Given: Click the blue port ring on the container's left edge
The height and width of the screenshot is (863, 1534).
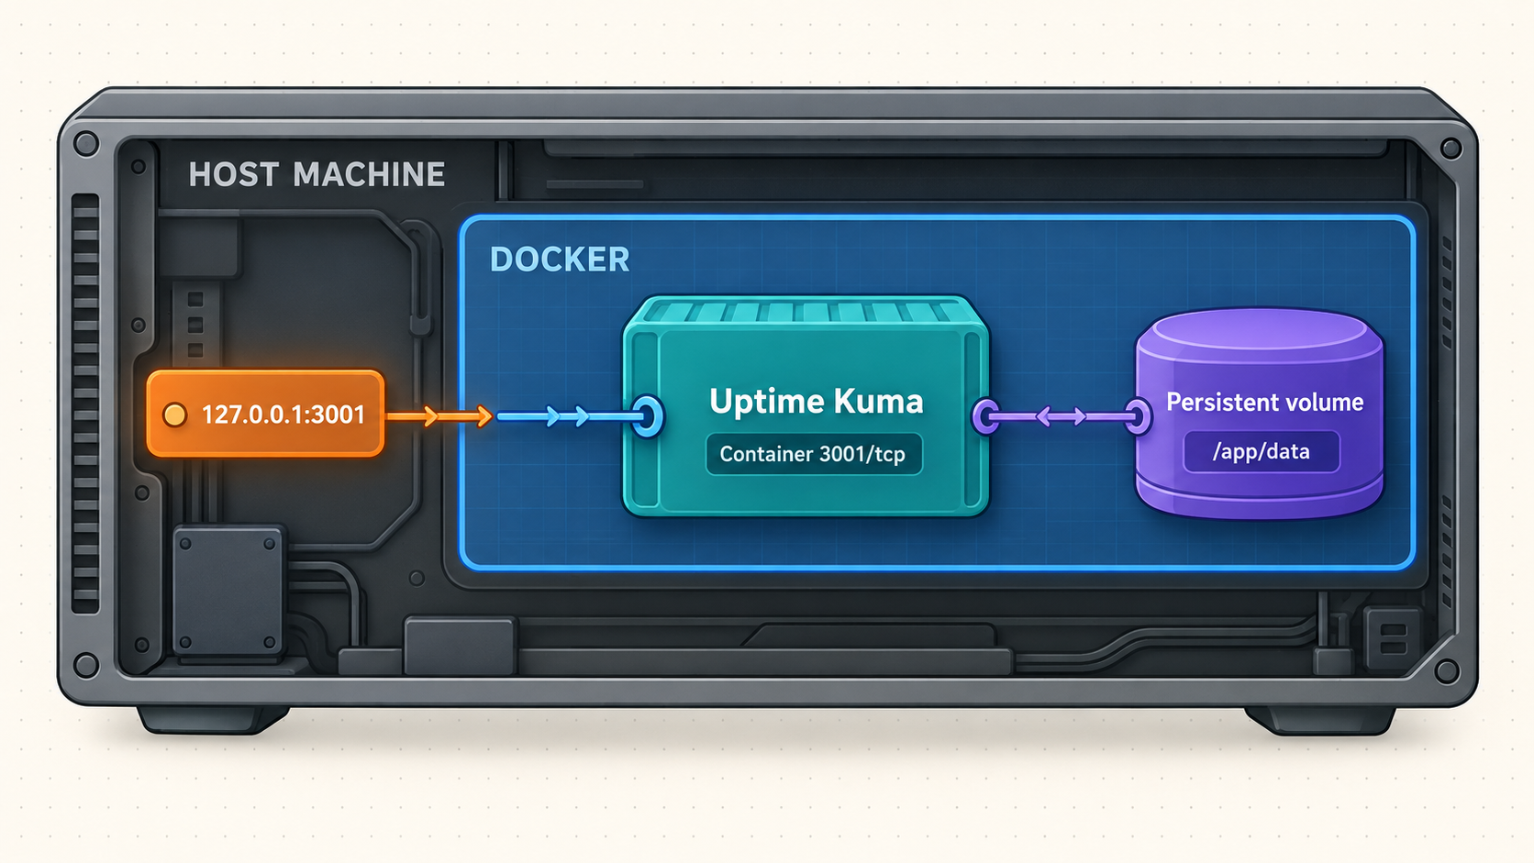Looking at the screenshot, I should (647, 417).
